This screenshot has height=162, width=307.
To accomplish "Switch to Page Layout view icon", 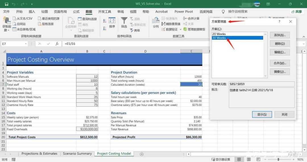I will click(249, 159).
